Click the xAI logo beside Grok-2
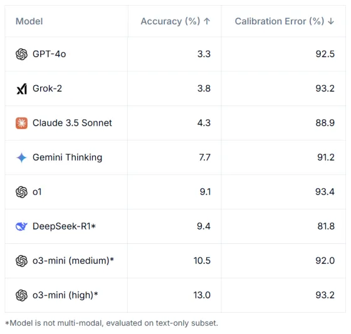The image size is (351, 334). pos(22,89)
